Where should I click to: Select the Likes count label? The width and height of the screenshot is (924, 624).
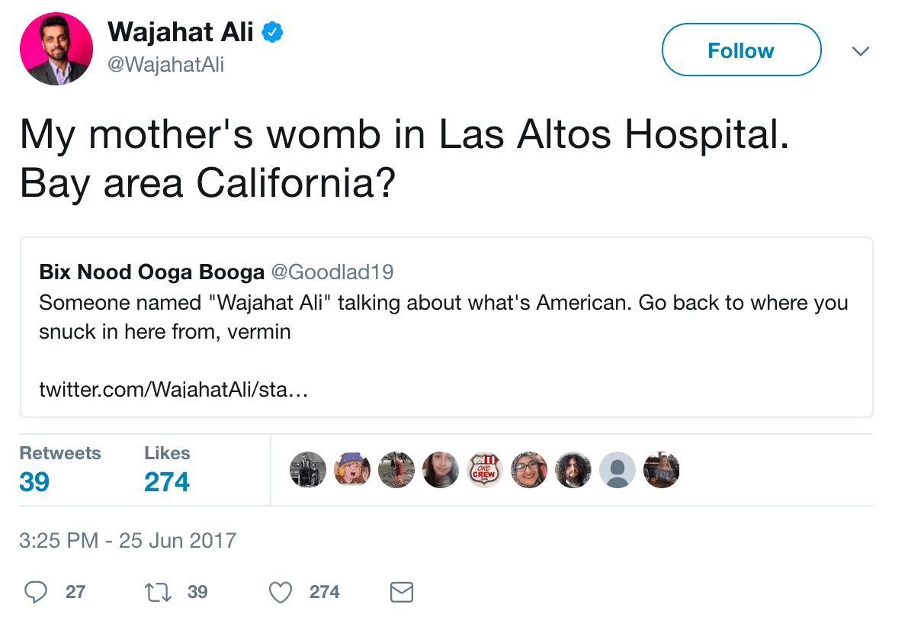tap(166, 452)
